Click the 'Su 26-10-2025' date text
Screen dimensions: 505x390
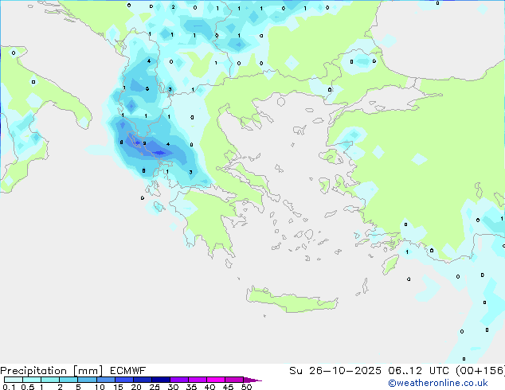(x=335, y=371)
